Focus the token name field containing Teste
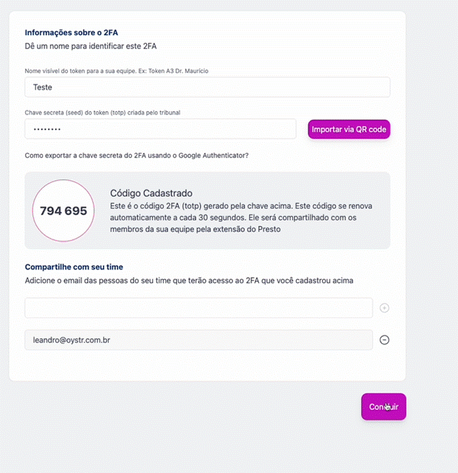This screenshot has height=473, width=458. pos(207,87)
